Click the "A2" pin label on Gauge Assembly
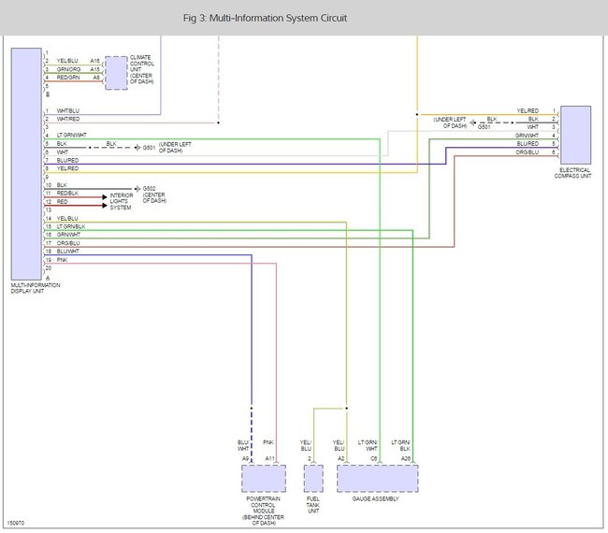 coord(340,458)
